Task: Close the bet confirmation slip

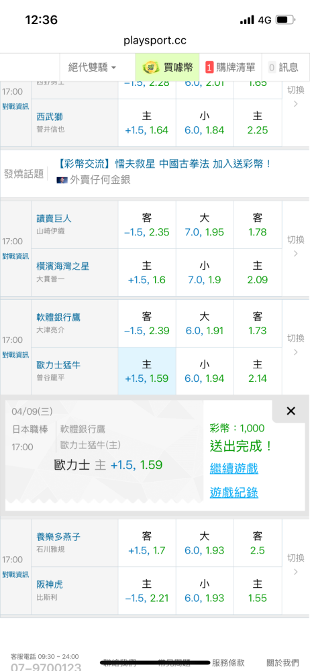Action: tap(291, 411)
